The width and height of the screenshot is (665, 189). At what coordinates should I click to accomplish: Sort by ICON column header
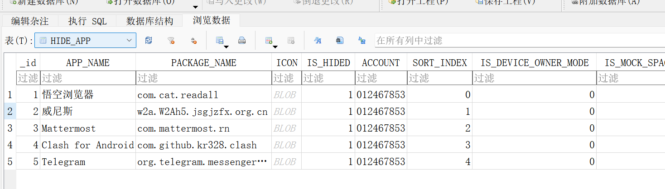click(287, 63)
